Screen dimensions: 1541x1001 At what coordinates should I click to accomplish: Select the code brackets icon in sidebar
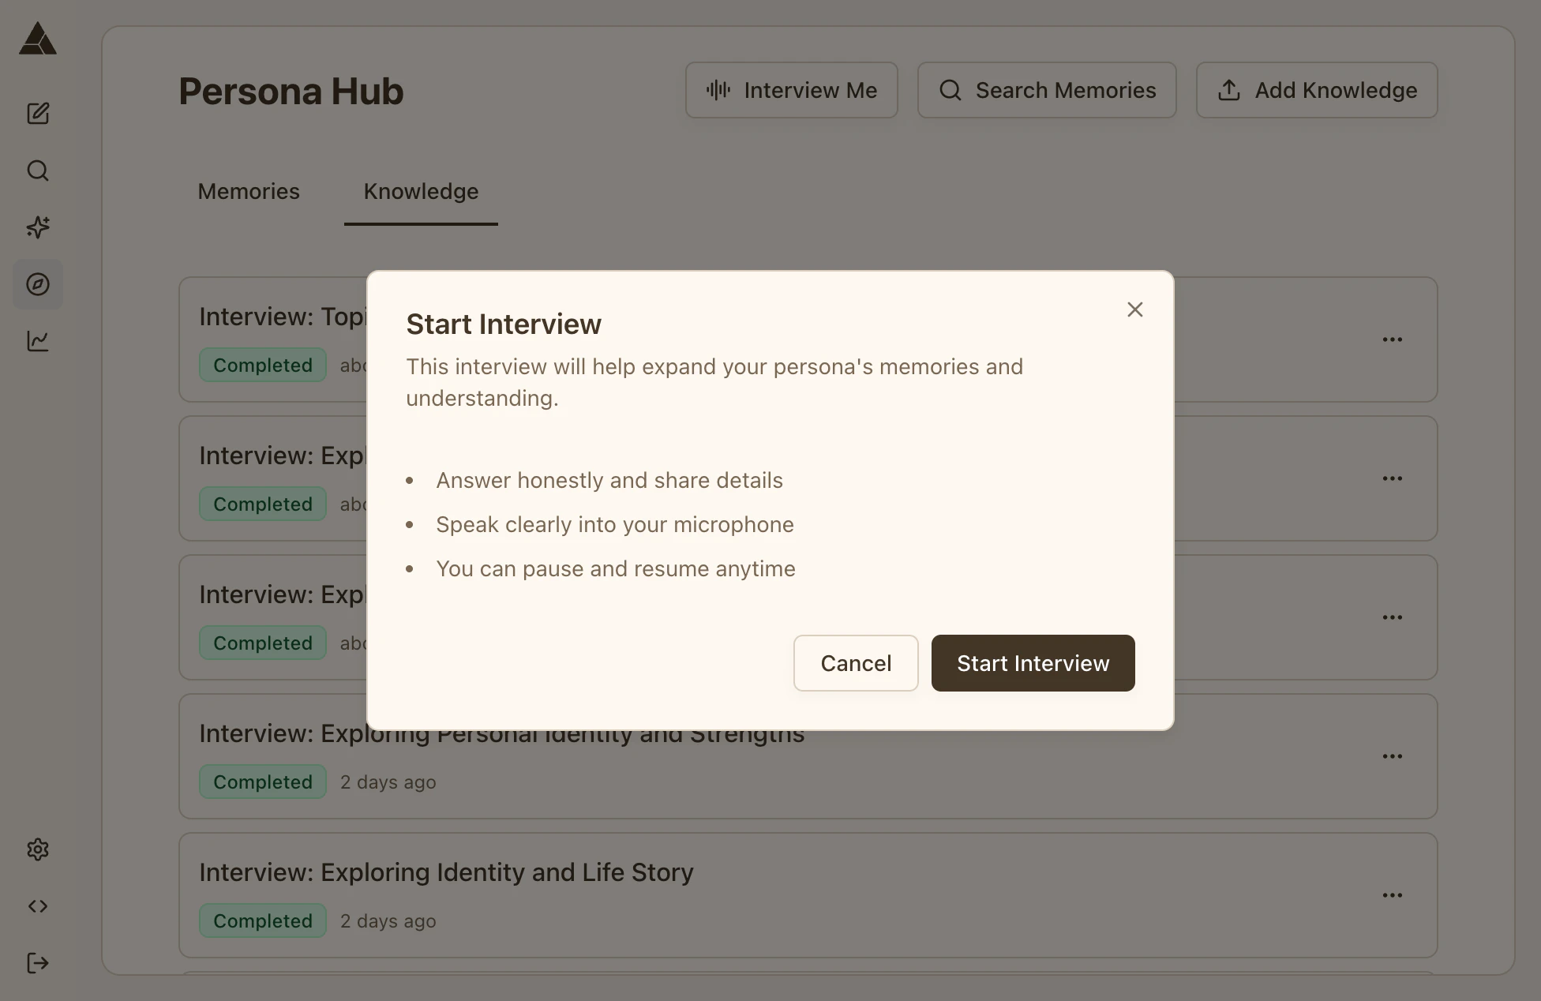(37, 906)
